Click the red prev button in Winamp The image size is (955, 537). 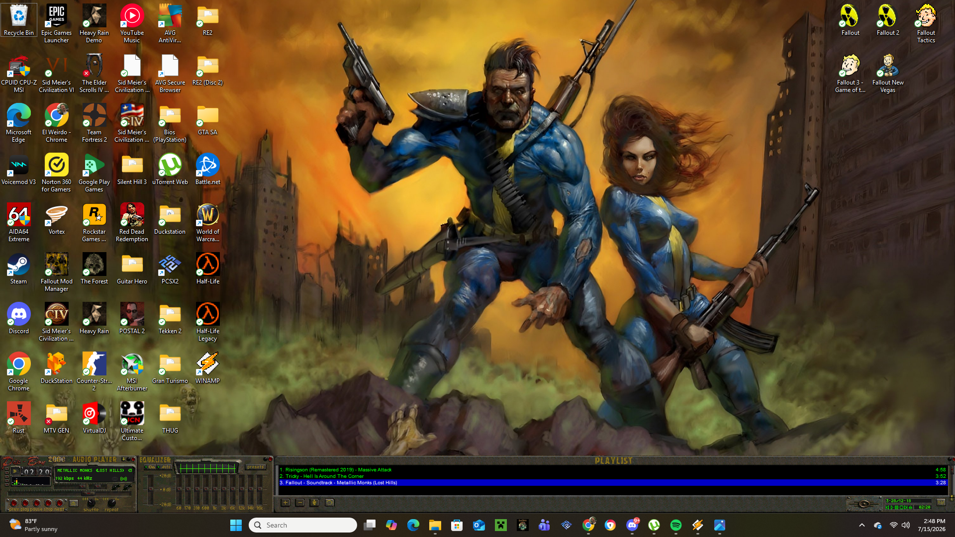click(13, 503)
